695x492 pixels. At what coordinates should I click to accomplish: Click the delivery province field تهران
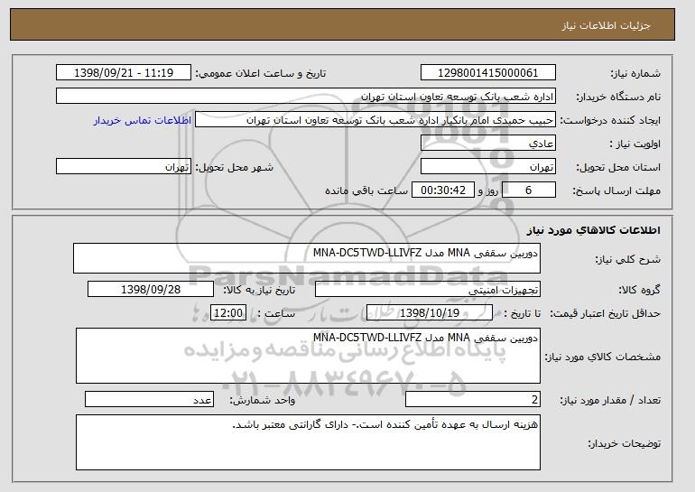(488, 167)
